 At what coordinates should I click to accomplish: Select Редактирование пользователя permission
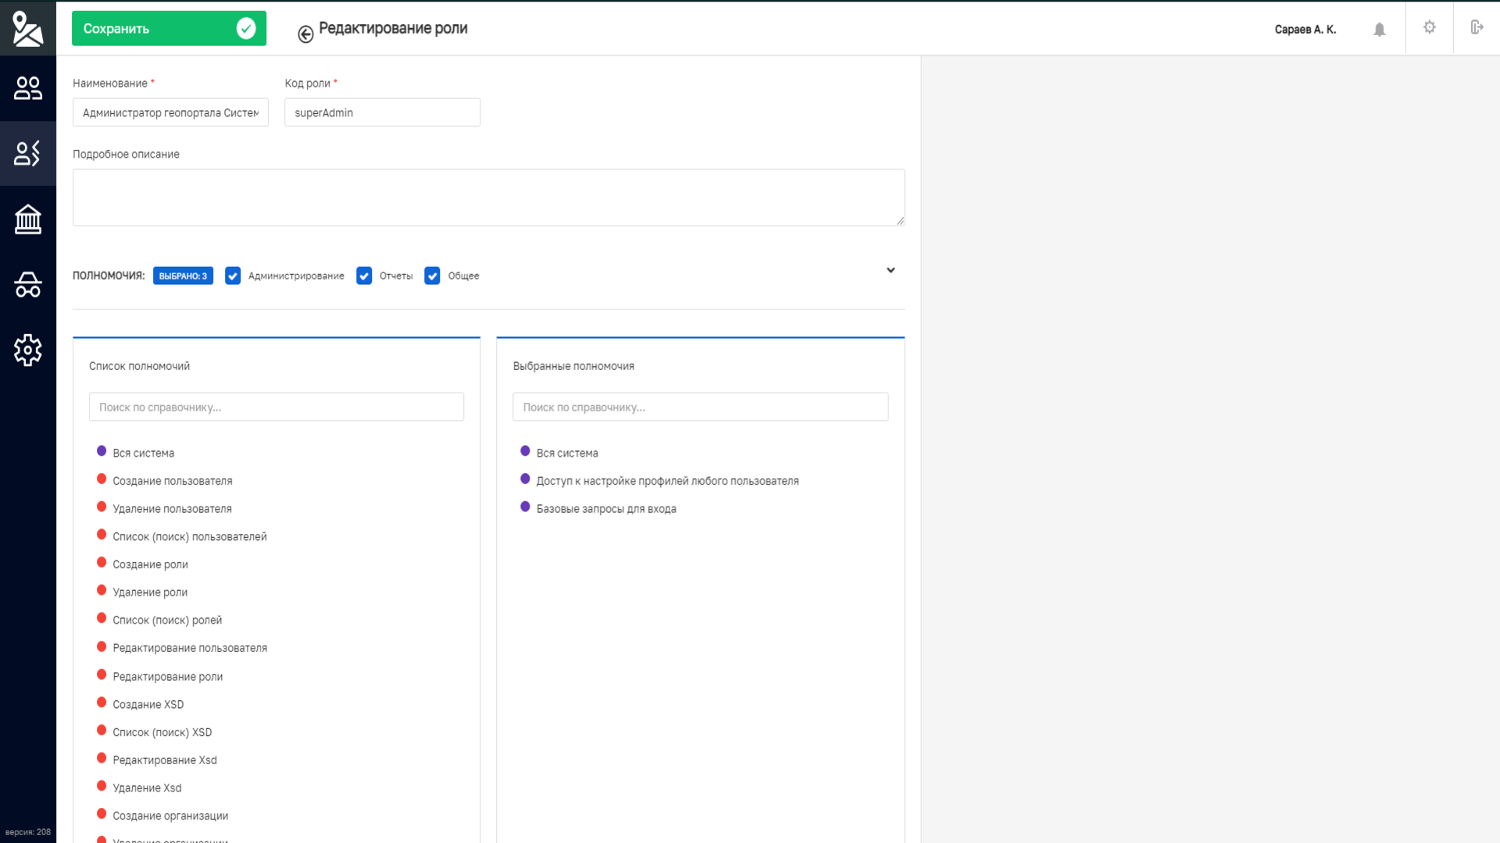190,648
